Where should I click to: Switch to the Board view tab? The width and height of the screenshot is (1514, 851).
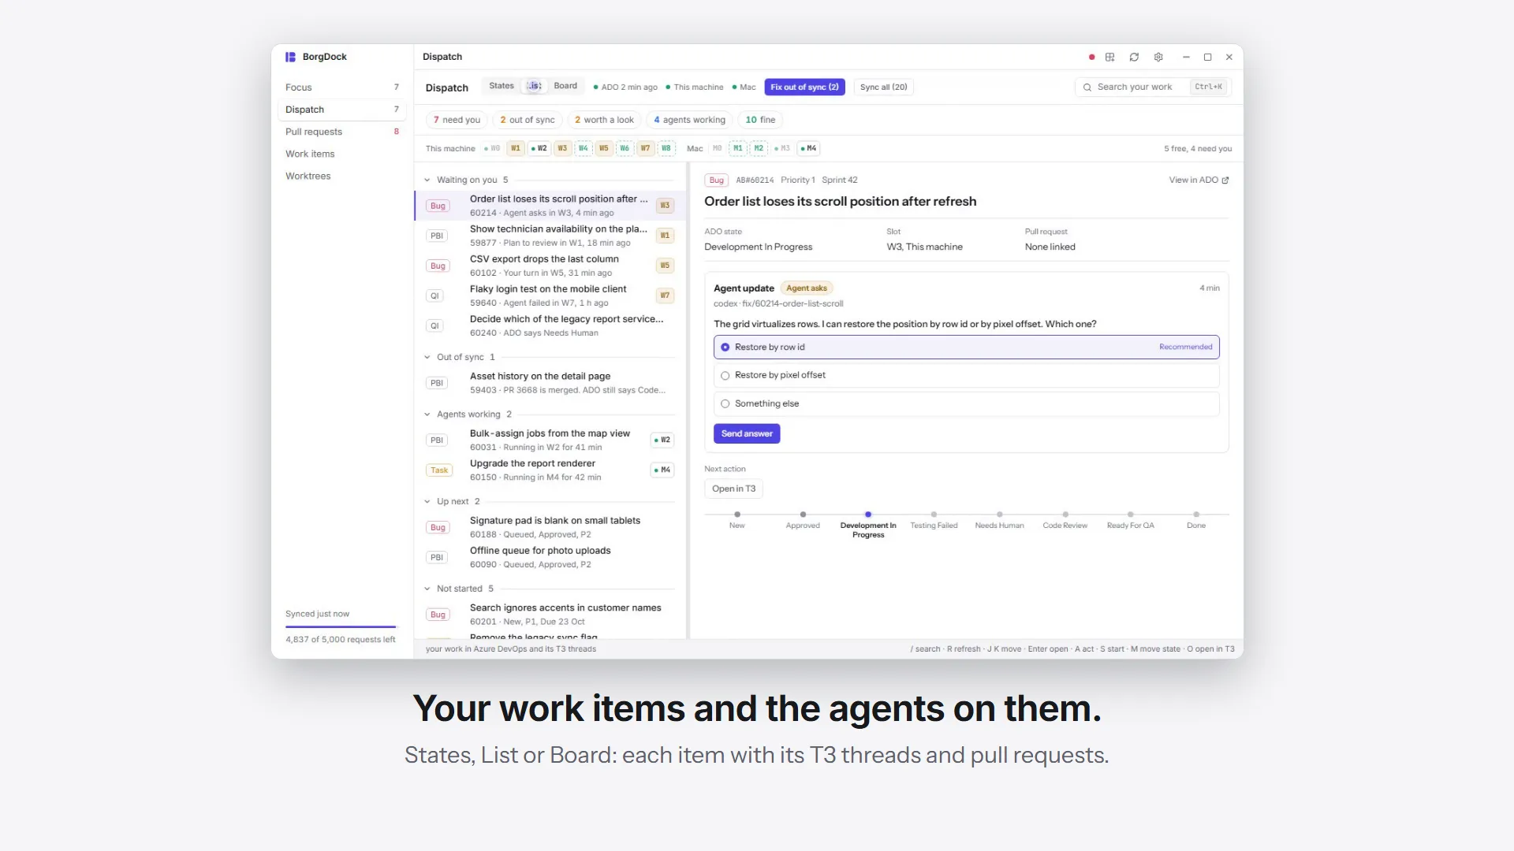(x=565, y=86)
